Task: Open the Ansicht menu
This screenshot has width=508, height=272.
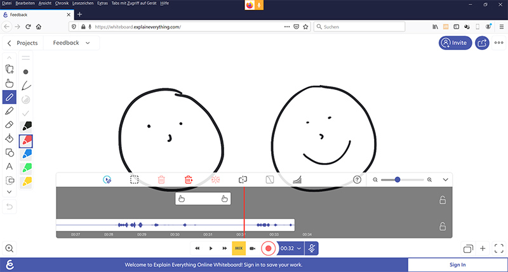Action: (x=44, y=3)
